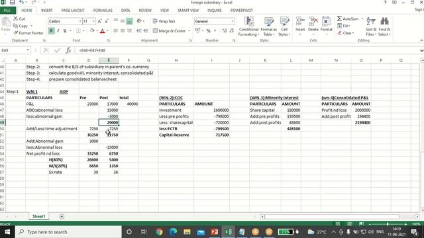The image size is (424, 238).
Task: Open the font name dropdown (Calibri)
Action: tap(80, 21)
